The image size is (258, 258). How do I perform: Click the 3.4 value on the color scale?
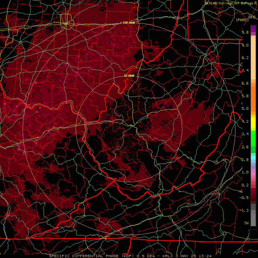pos(245,134)
